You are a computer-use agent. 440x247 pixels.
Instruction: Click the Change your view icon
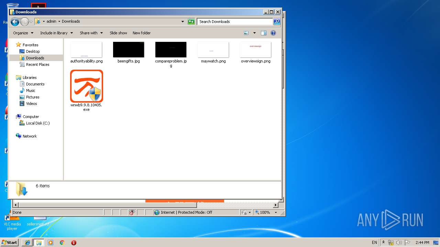(x=246, y=33)
